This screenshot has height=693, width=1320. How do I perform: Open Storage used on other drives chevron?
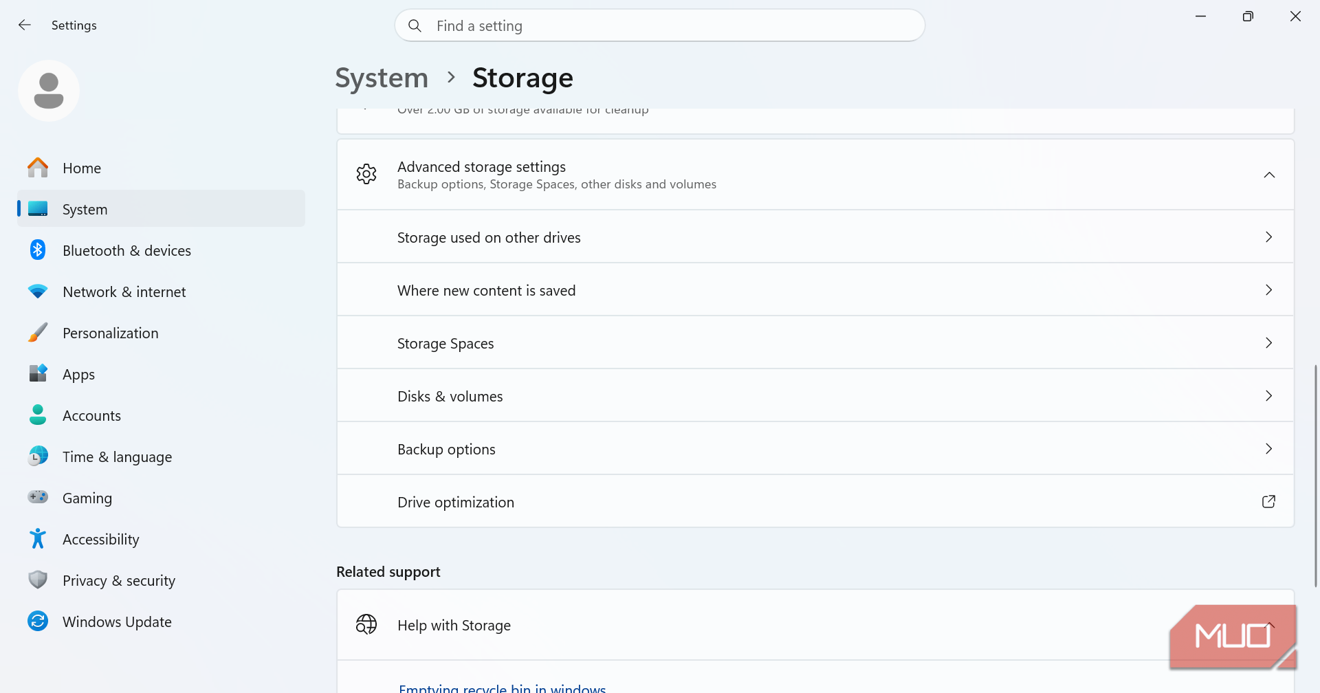pos(1269,237)
